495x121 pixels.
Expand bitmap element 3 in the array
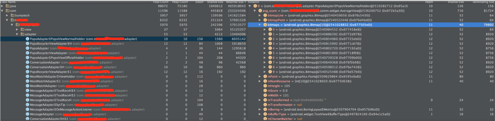(265, 44)
